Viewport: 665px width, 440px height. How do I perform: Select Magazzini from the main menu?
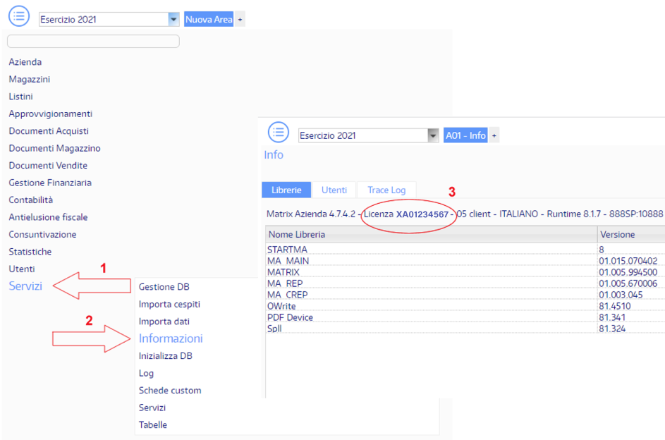point(29,79)
